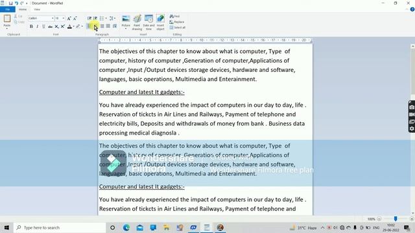Click the Save icon in title bar
Image resolution: width=415 pixels, height=233 pixels.
(10, 3)
